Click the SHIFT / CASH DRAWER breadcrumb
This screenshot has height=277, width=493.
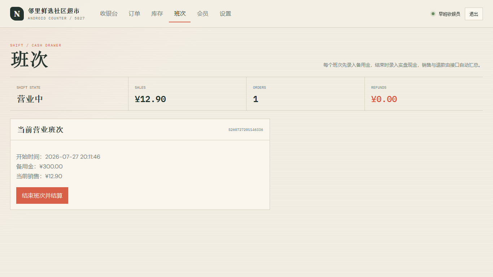36,45
